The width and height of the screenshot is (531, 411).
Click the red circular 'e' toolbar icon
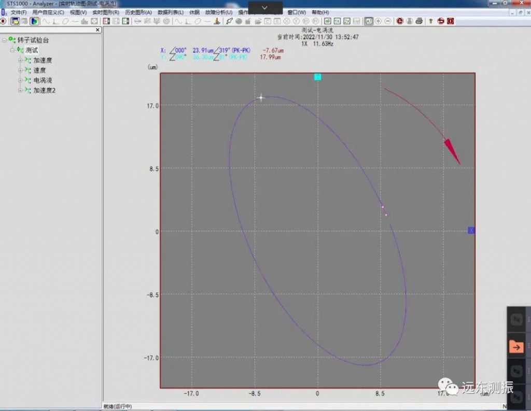click(x=400, y=21)
